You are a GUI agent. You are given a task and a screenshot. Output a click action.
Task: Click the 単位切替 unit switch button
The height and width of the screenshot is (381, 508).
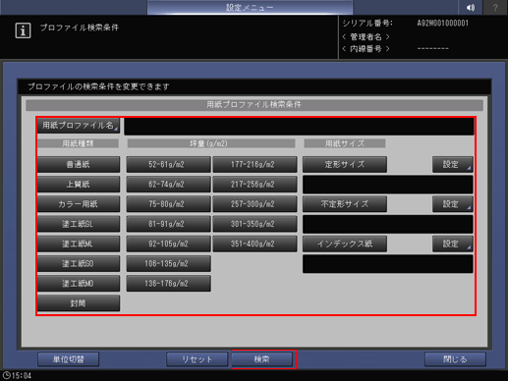click(69, 359)
